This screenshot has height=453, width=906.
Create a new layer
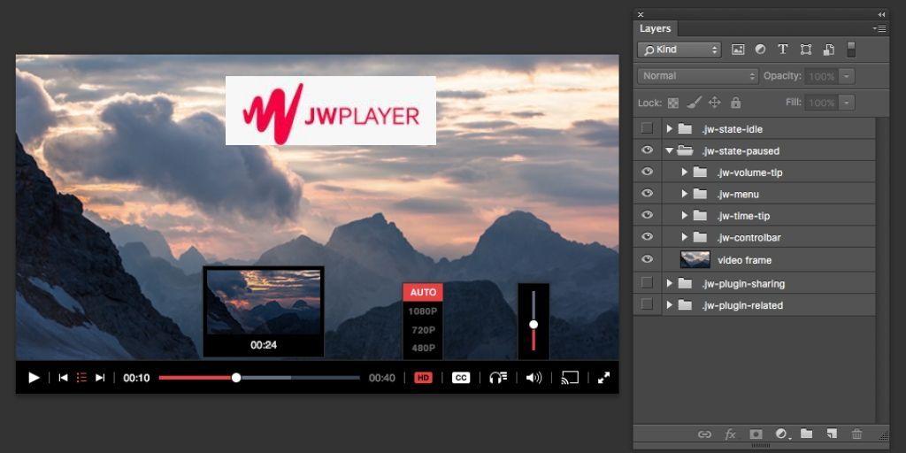[x=832, y=434]
